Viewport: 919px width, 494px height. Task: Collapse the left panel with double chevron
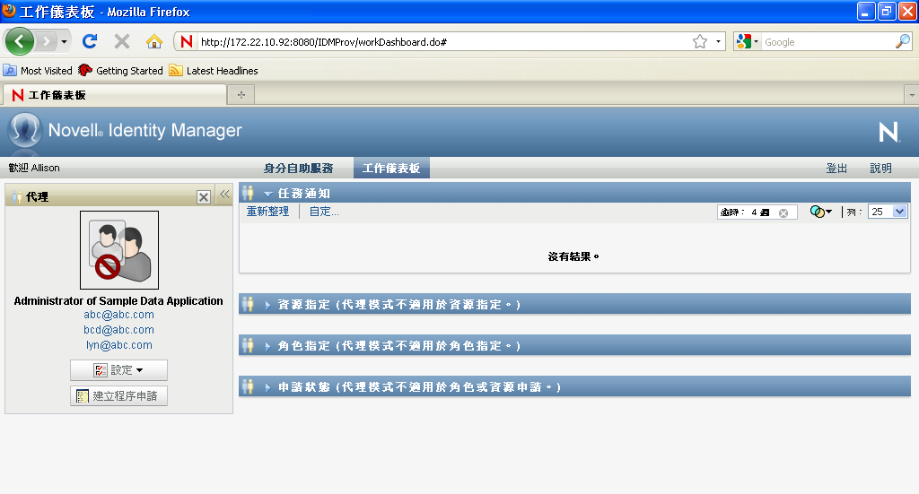[224, 195]
